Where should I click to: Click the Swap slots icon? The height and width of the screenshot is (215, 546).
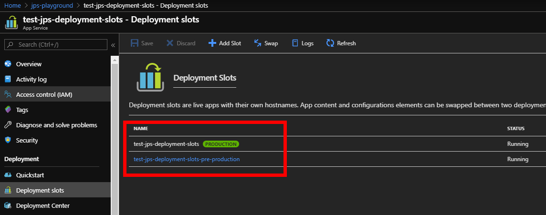point(258,43)
